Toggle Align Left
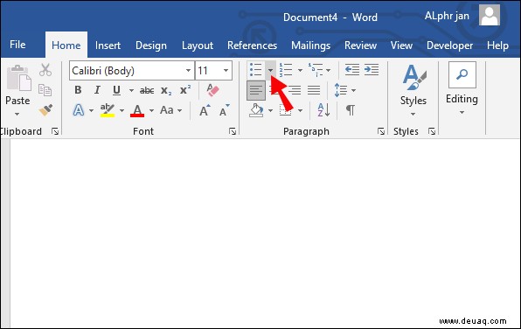Screen dimensions: 521x329 pos(256,90)
